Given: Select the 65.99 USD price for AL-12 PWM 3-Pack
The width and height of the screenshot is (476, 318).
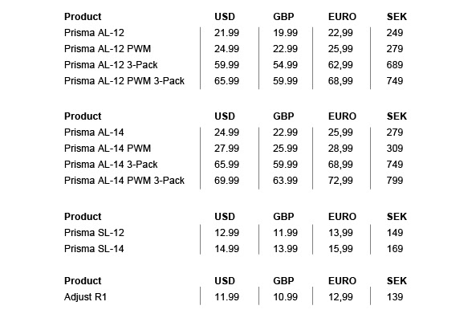Looking at the screenshot, I should [x=227, y=81].
